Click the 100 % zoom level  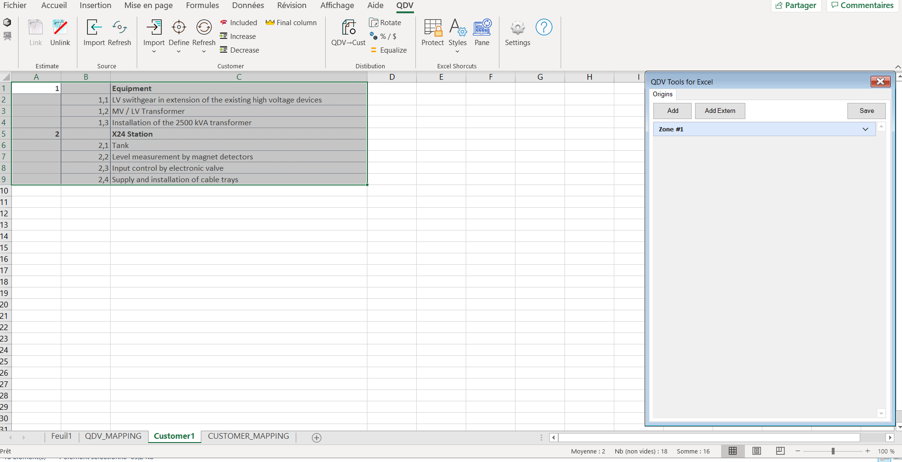pyautogui.click(x=886, y=451)
